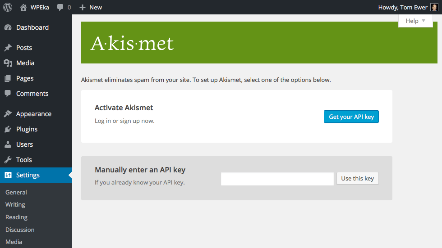Viewport: 442px width, 248px height.
Task: Click the Use this key button
Action: (x=357, y=178)
